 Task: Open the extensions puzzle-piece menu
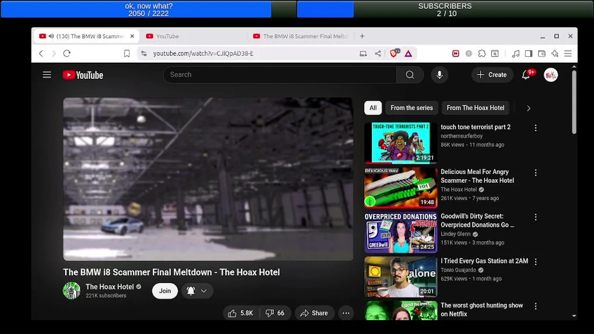[482, 54]
